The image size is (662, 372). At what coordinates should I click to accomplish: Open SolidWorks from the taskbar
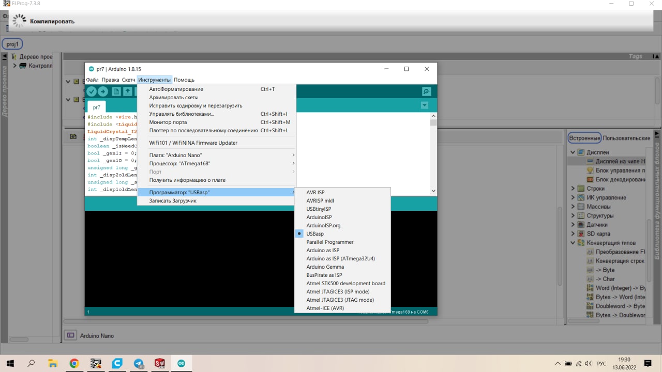tap(159, 363)
